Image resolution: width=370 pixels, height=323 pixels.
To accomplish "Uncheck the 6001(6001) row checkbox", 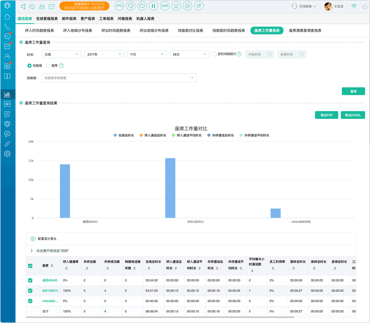I will (x=30, y=291).
